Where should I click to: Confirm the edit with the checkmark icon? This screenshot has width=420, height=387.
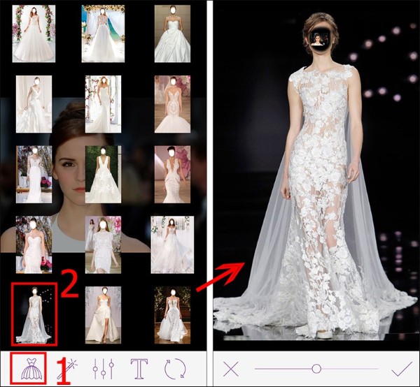tap(401, 368)
